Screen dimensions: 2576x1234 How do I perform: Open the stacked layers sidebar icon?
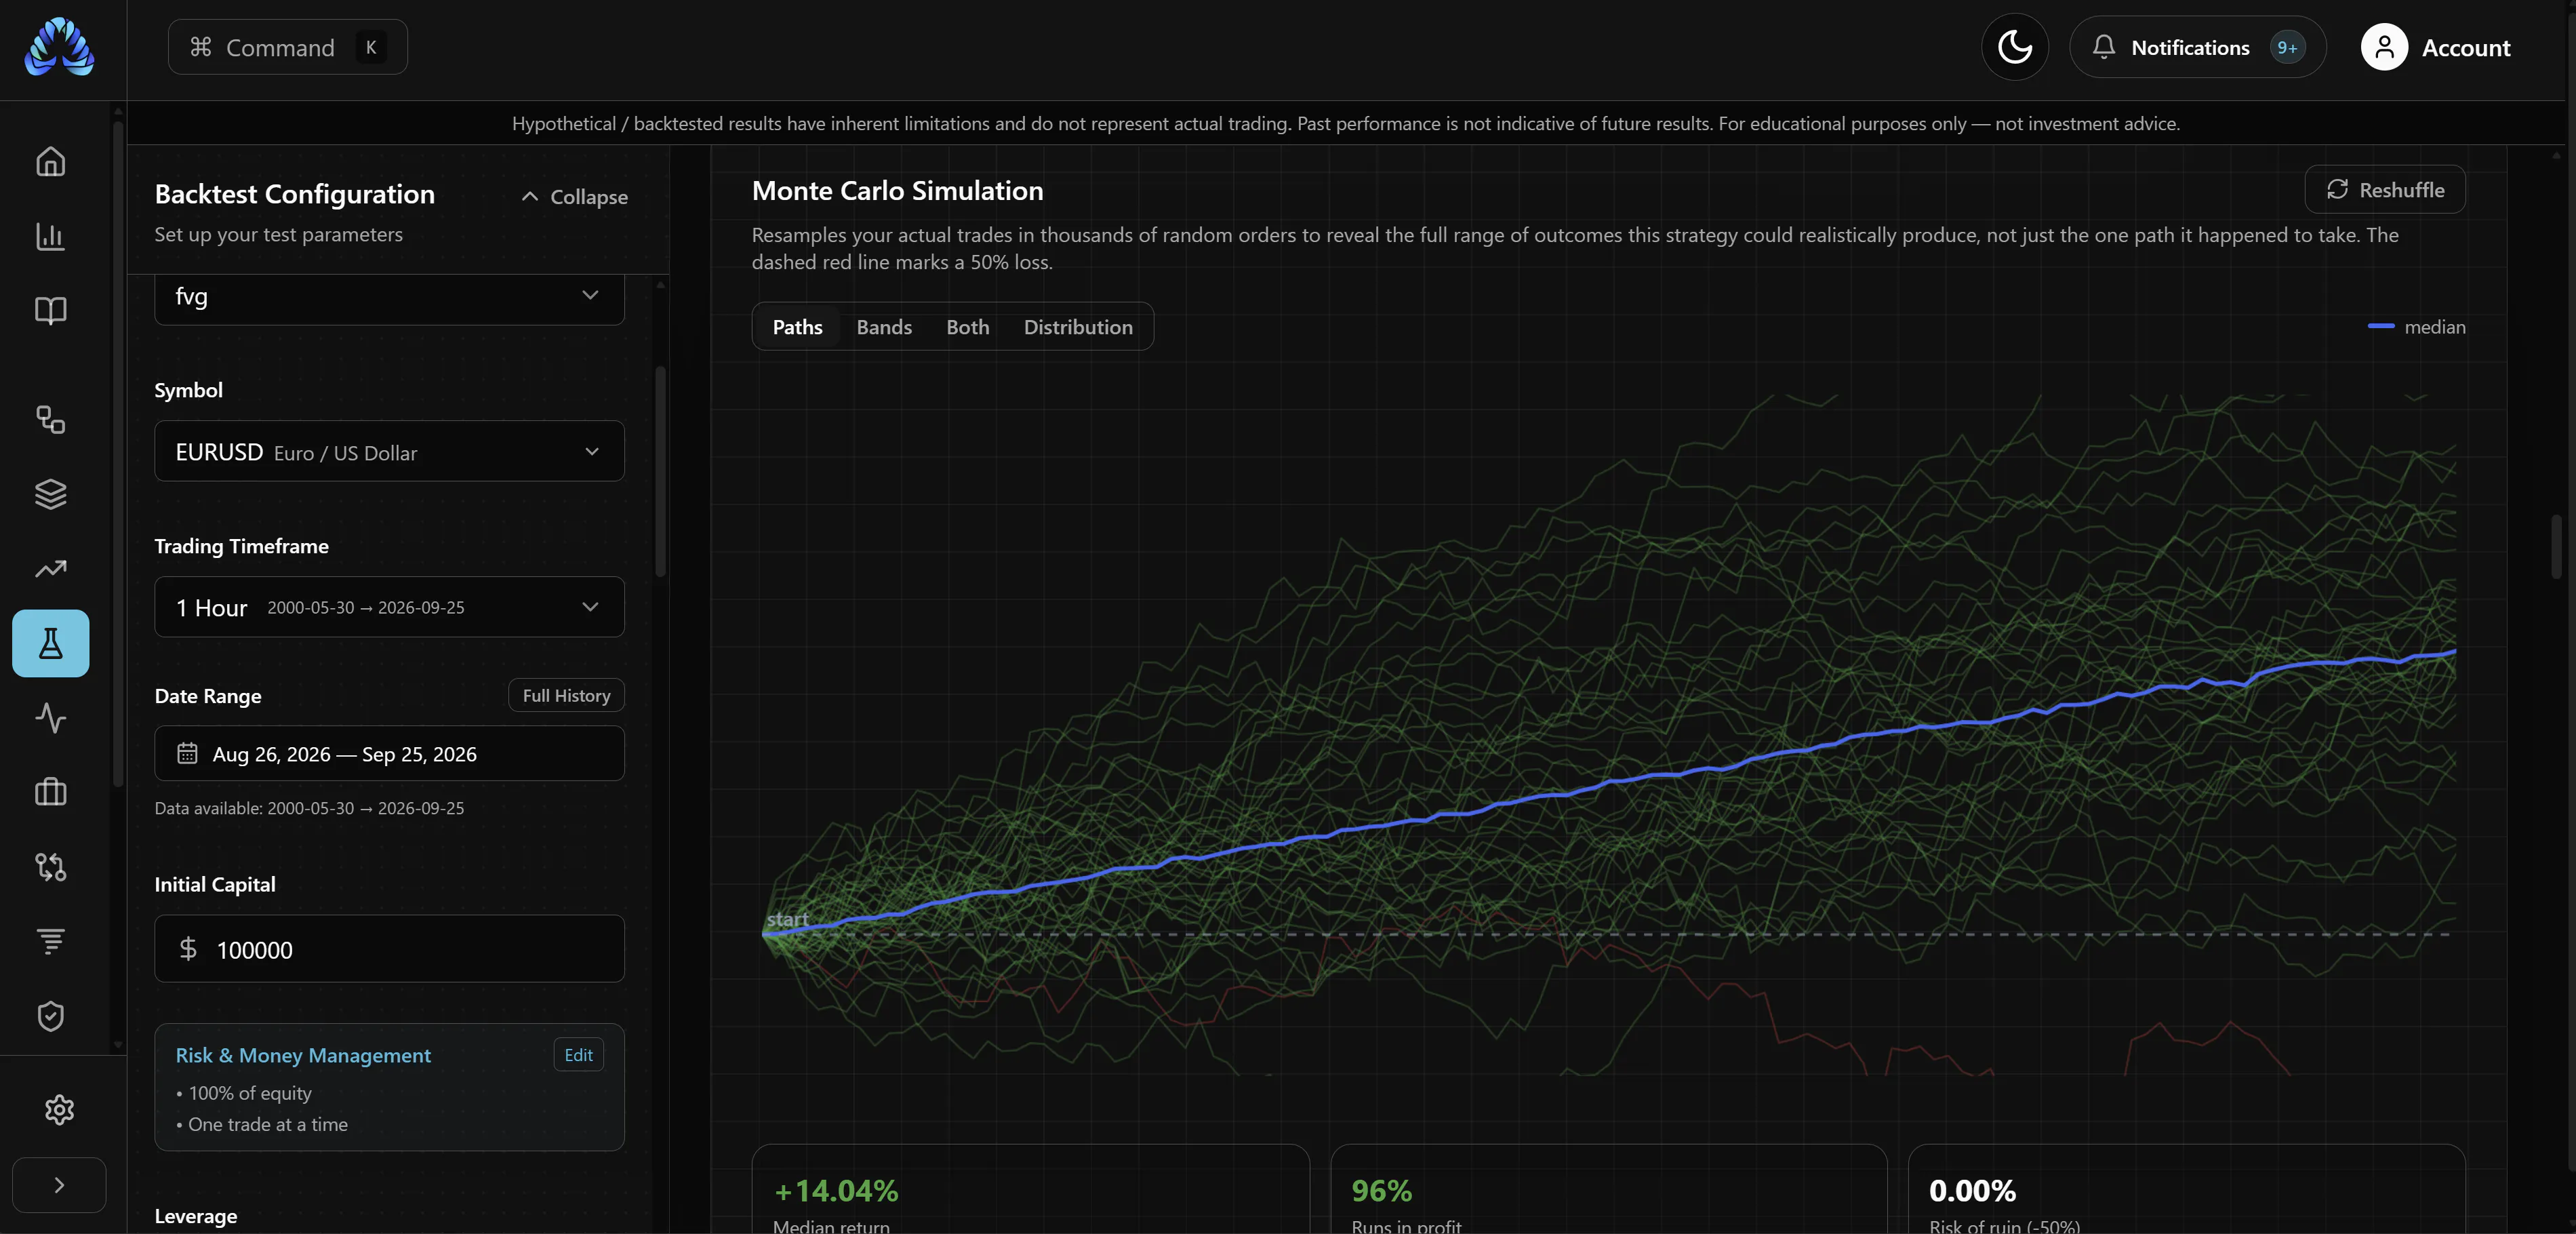click(x=50, y=494)
